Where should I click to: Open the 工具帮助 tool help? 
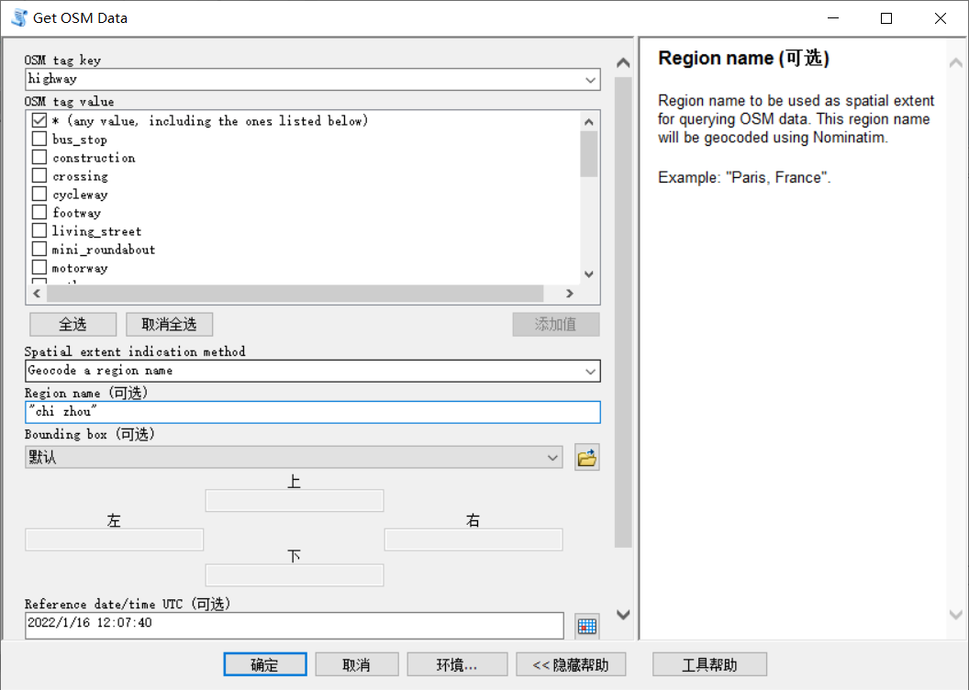click(708, 663)
